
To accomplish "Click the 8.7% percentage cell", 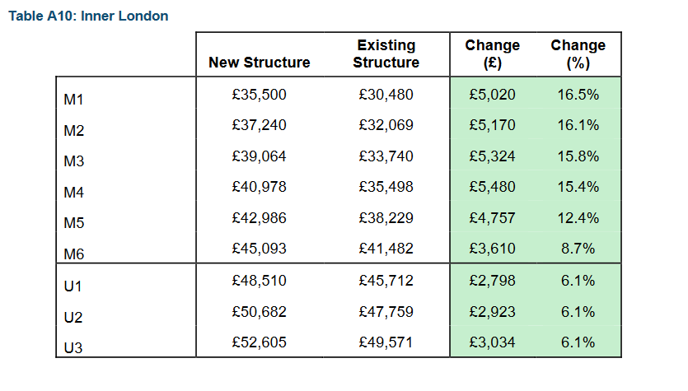I will (x=578, y=249).
